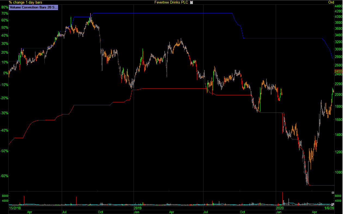The height and width of the screenshot is (214, 343).
Task: Click the 1000 price axis label
Action: tap(339, 172)
